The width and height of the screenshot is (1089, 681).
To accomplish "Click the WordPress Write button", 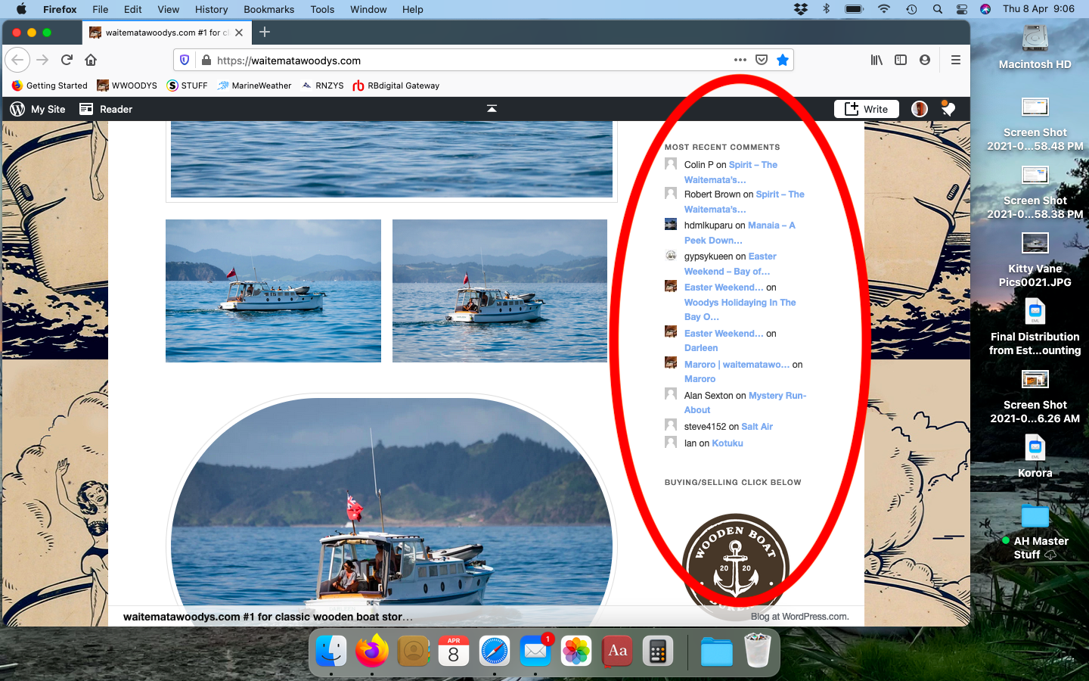I will 867,109.
